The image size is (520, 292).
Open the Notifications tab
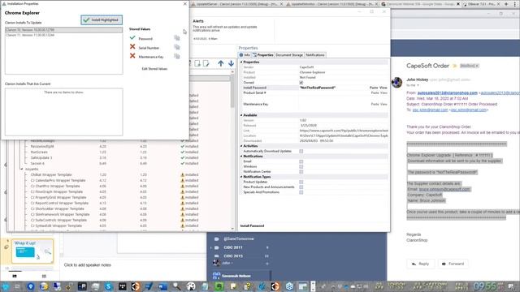tap(315, 55)
